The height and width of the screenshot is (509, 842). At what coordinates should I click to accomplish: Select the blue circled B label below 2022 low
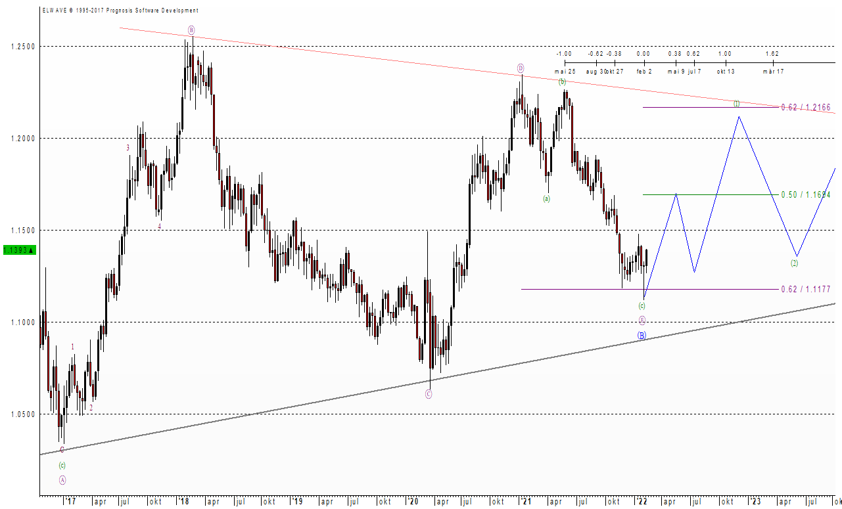[x=642, y=336]
